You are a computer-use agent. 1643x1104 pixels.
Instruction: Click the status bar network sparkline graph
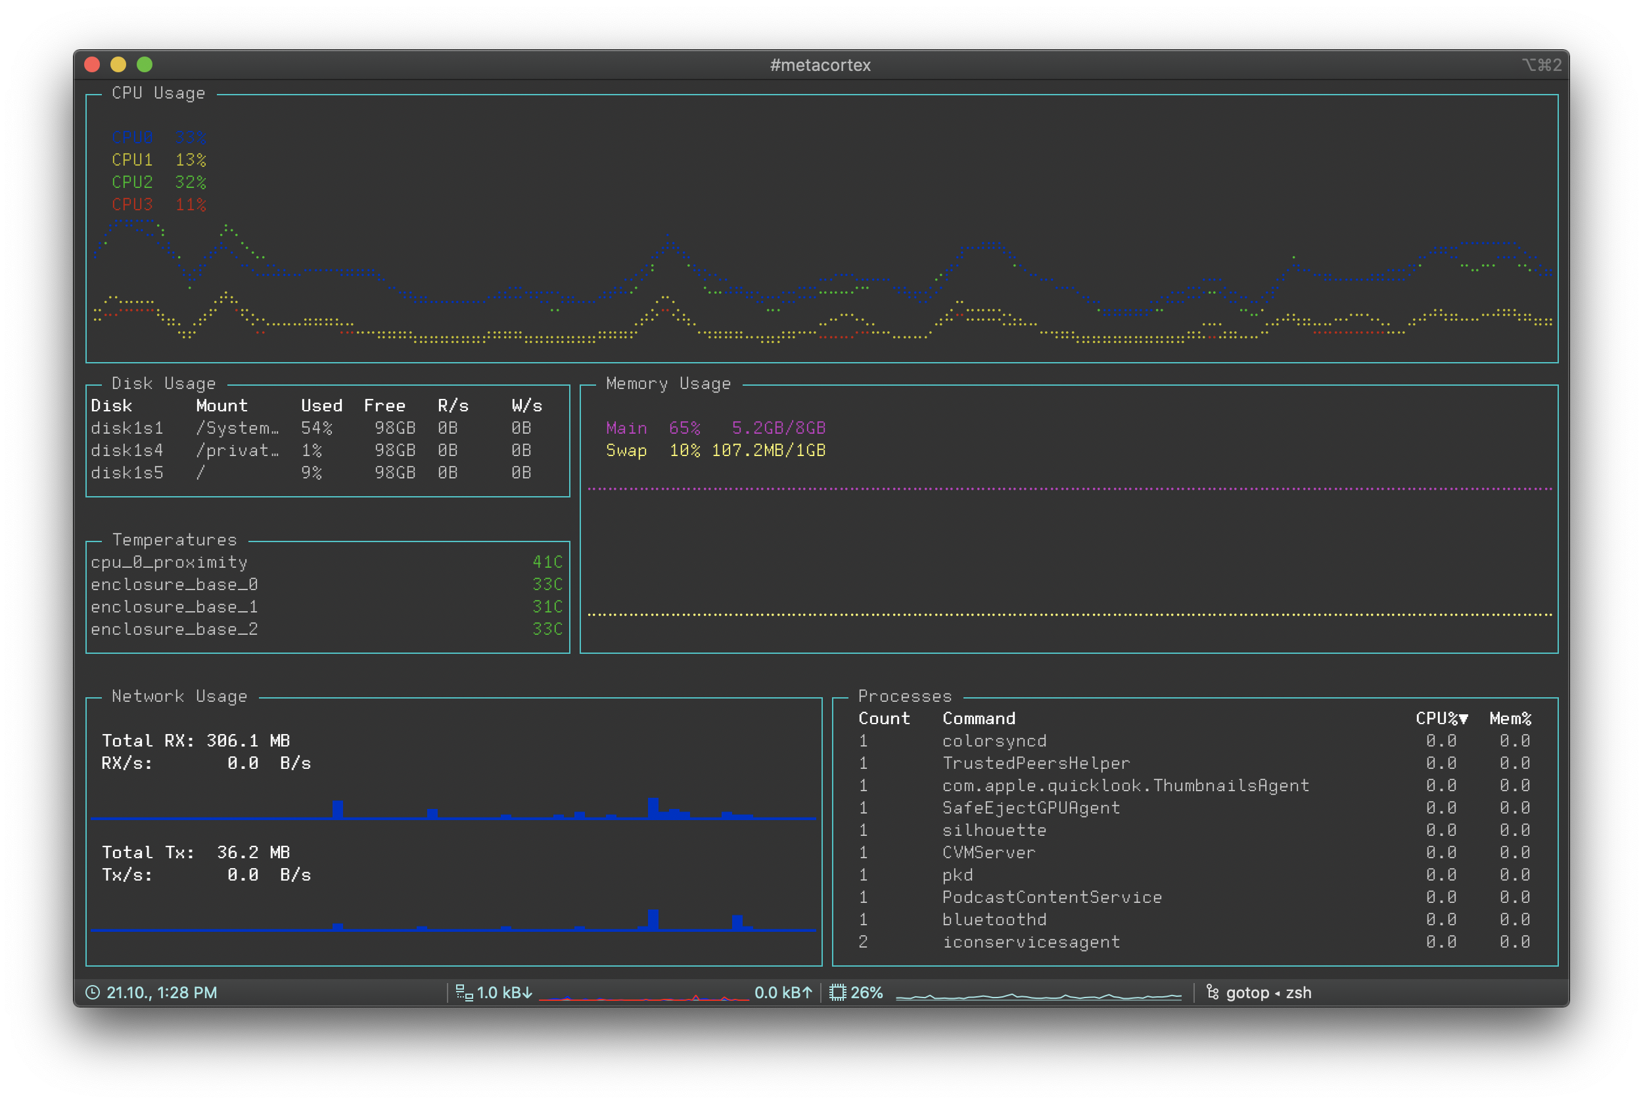[x=643, y=996]
